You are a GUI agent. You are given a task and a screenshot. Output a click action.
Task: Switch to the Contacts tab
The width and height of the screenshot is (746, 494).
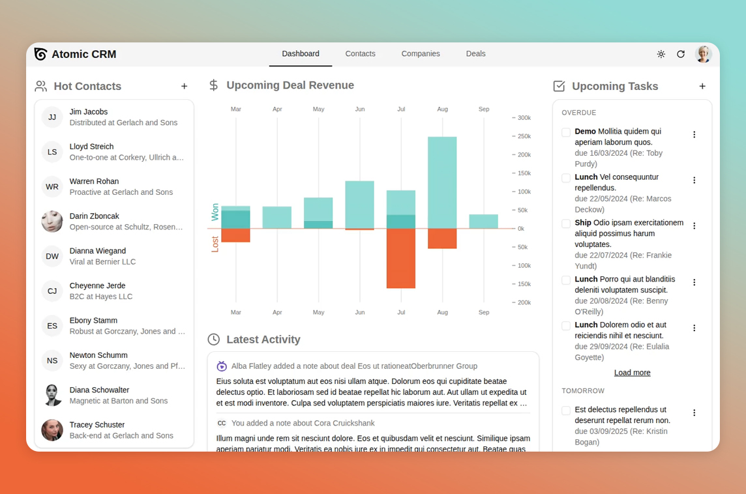click(360, 54)
